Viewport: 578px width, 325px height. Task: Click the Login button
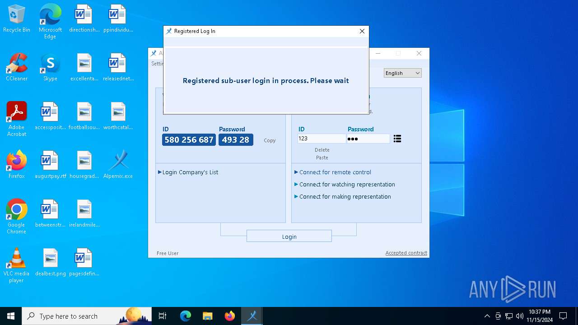coord(289,236)
